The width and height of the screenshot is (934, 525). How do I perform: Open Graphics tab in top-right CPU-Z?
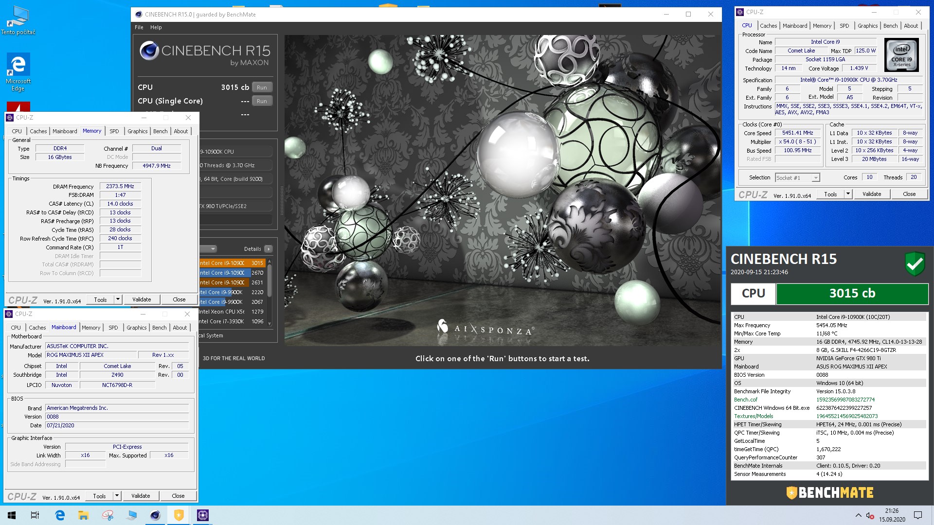tap(867, 26)
